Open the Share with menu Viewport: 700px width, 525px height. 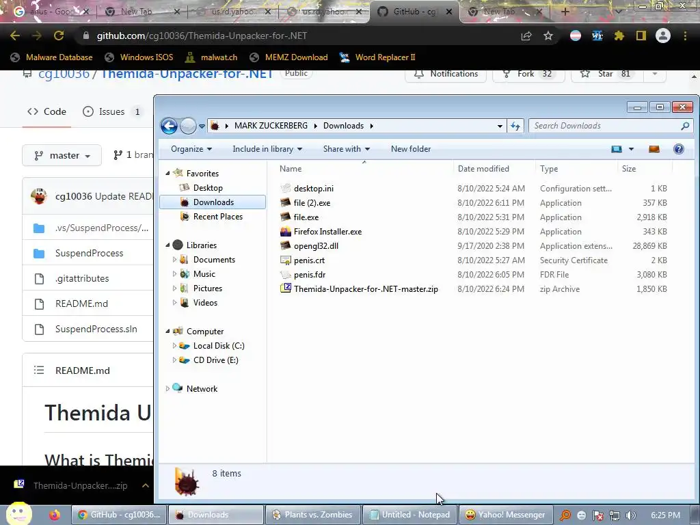347,149
